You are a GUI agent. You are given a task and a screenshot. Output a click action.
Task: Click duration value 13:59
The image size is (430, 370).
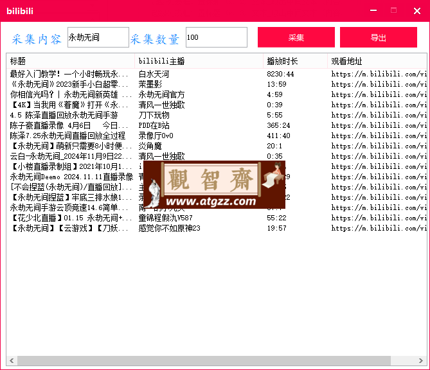[276, 84]
